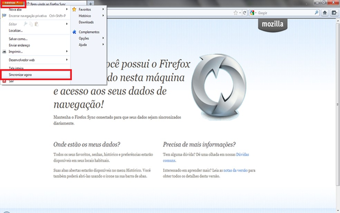Click the mozilla logo tab on page
The image size is (340, 213).
tap(273, 25)
